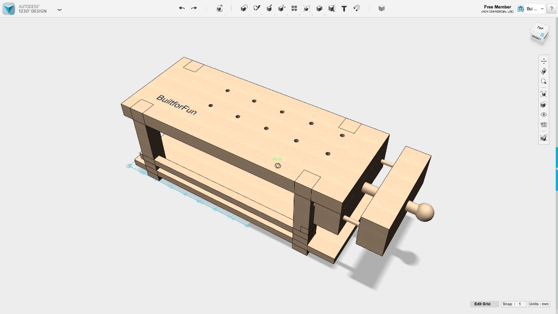Toggle the snap-while-moving icon in navigation bar

click(x=543, y=138)
